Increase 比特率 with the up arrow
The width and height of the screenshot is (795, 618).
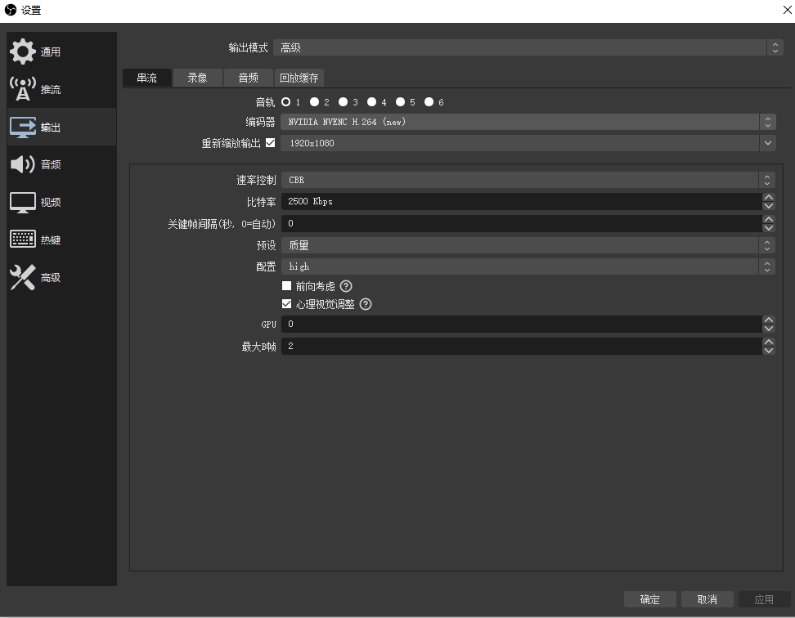(769, 197)
